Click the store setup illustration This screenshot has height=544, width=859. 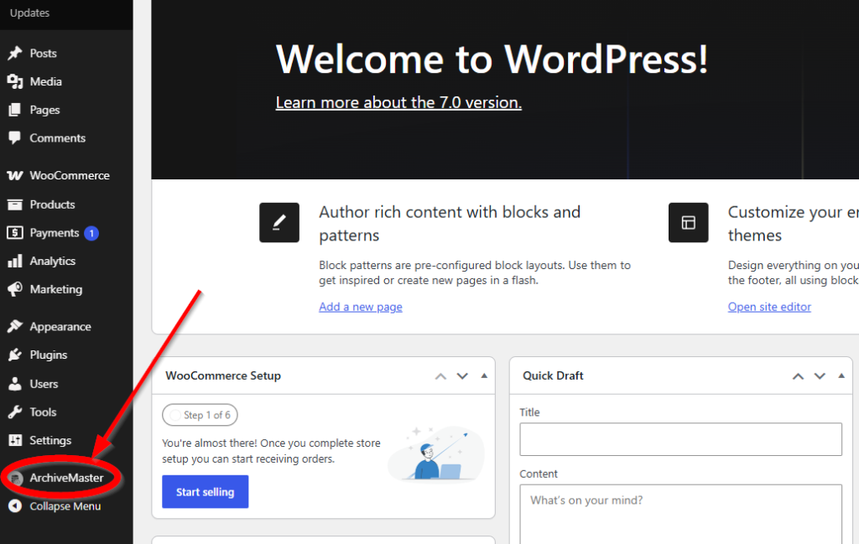[436, 453]
